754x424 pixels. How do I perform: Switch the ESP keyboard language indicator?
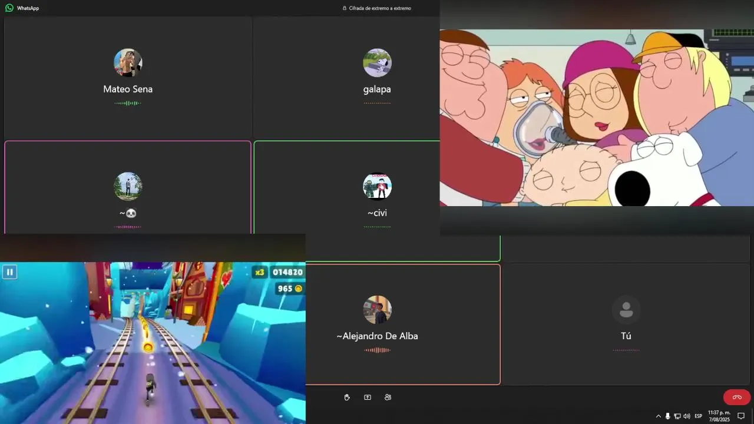tap(698, 416)
